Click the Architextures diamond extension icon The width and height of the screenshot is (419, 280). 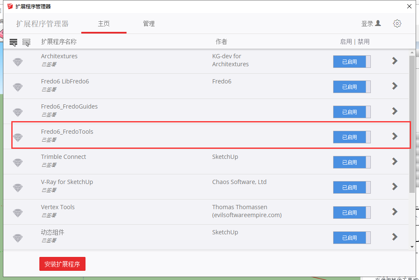click(18, 61)
